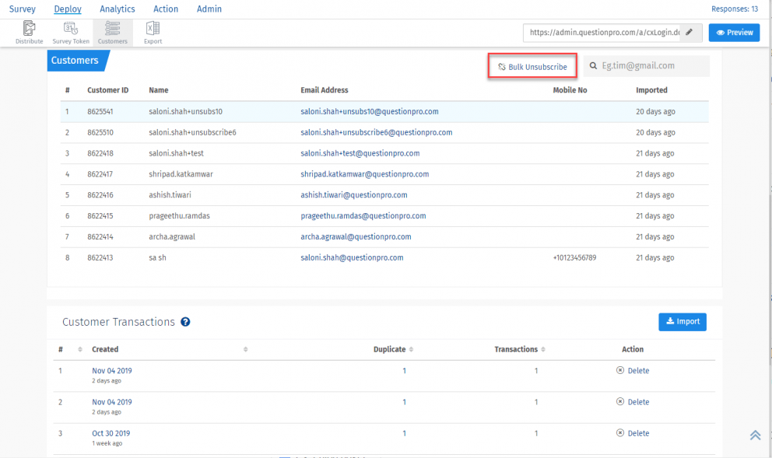Open the Analytics menu tab
Viewport: 772px width, 458px height.
(117, 9)
